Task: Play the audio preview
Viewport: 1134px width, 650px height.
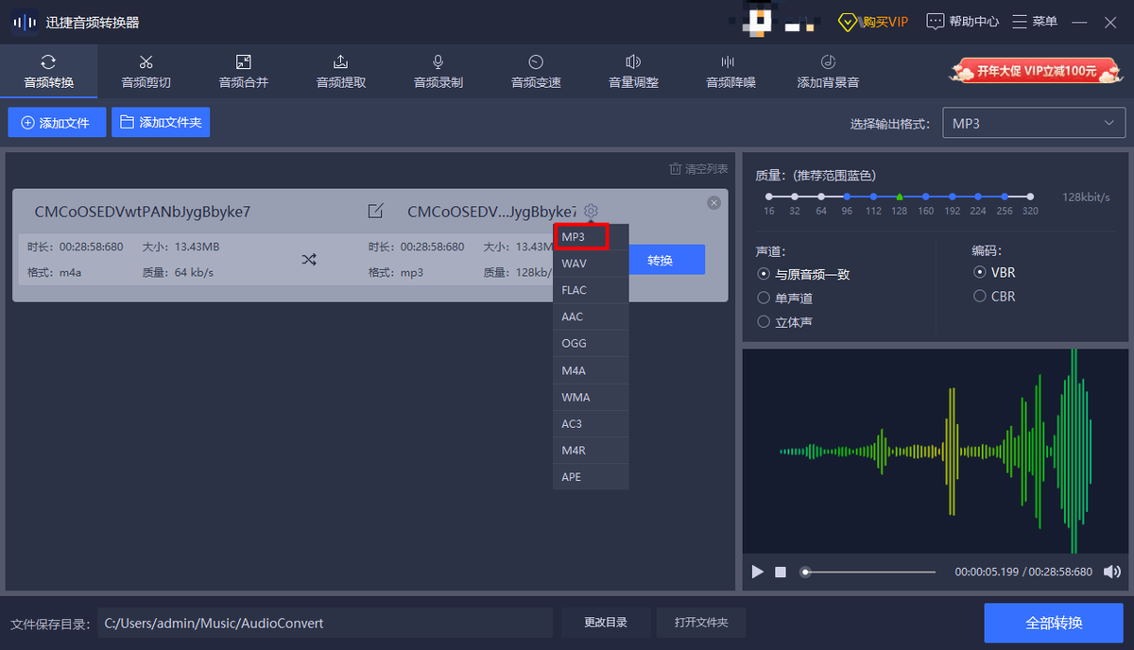Action: pyautogui.click(x=757, y=572)
